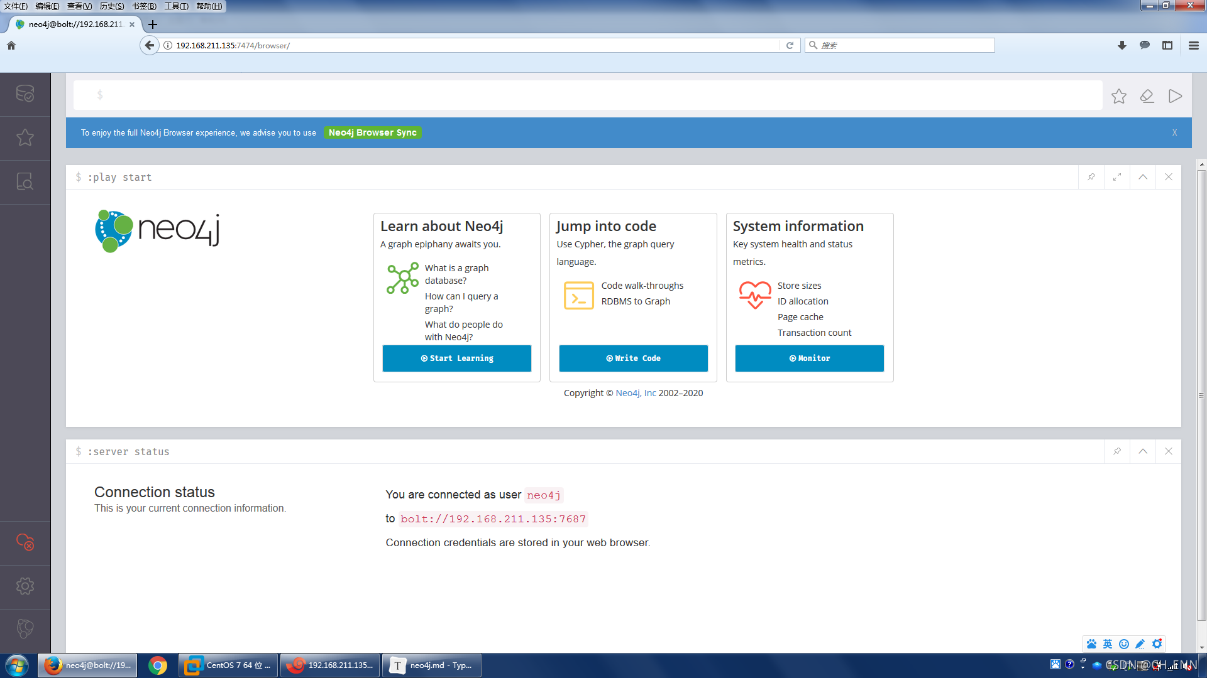This screenshot has height=678, width=1207.
Task: Pin the :server status frame
Action: 1117,451
